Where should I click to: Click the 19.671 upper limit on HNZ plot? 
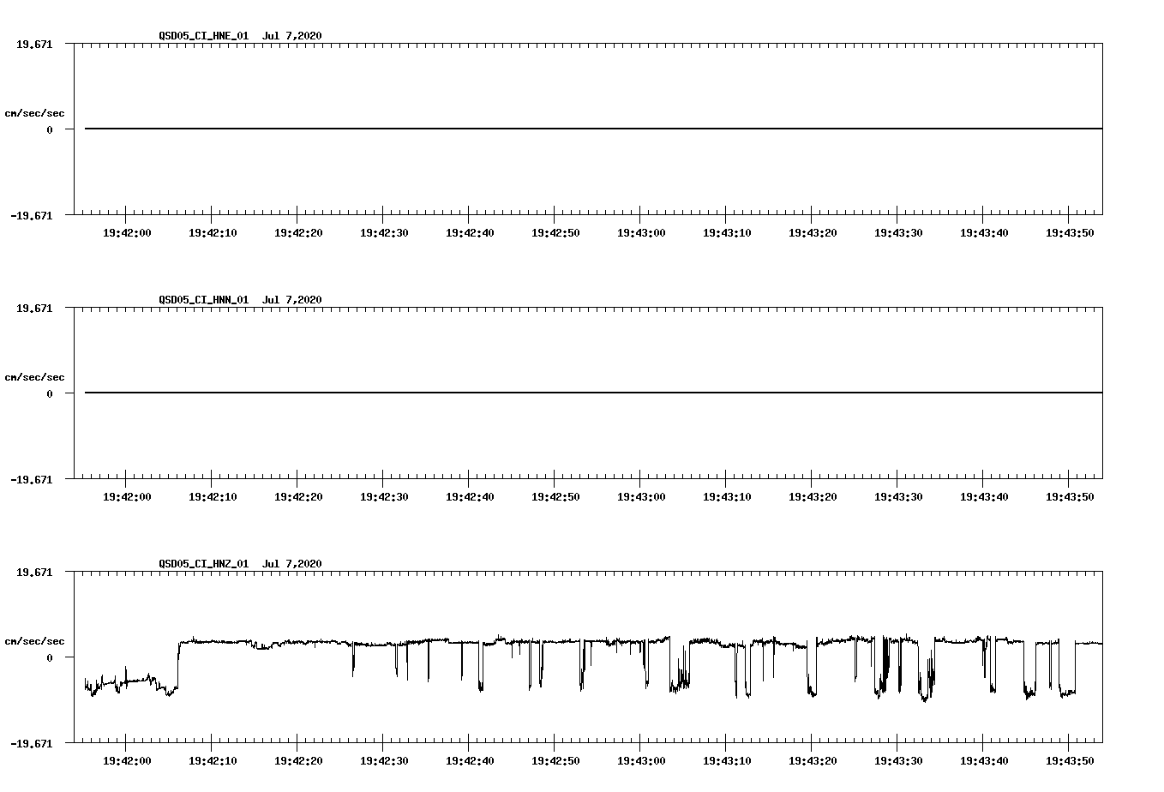(34, 572)
